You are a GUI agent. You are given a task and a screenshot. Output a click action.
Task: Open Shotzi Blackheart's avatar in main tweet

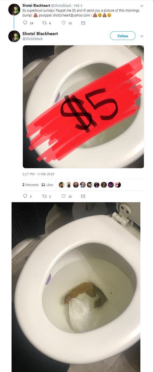[14, 36]
